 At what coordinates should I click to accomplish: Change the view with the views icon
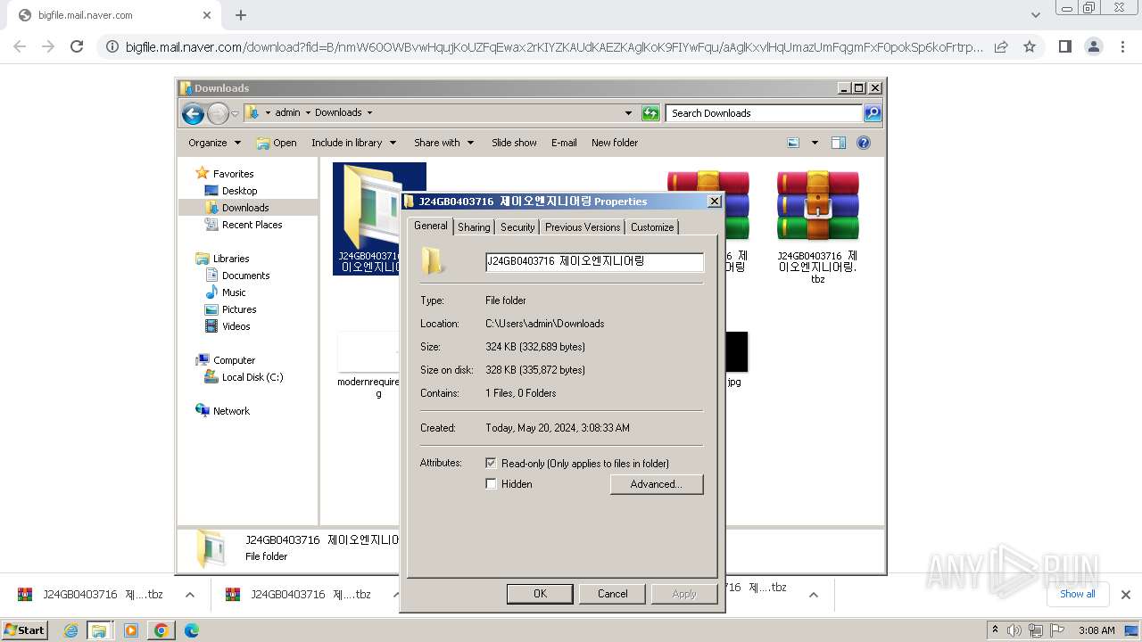[793, 143]
